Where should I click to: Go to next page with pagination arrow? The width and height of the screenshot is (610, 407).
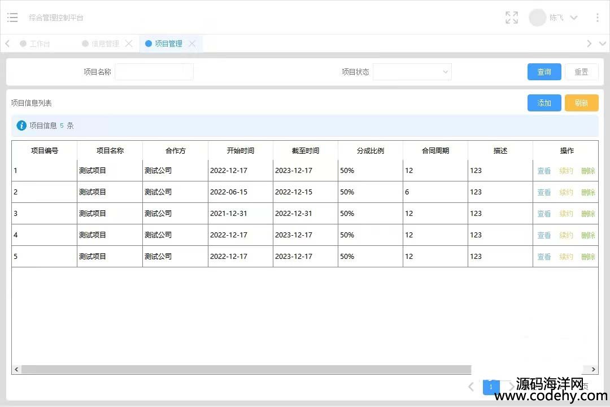pos(511,387)
